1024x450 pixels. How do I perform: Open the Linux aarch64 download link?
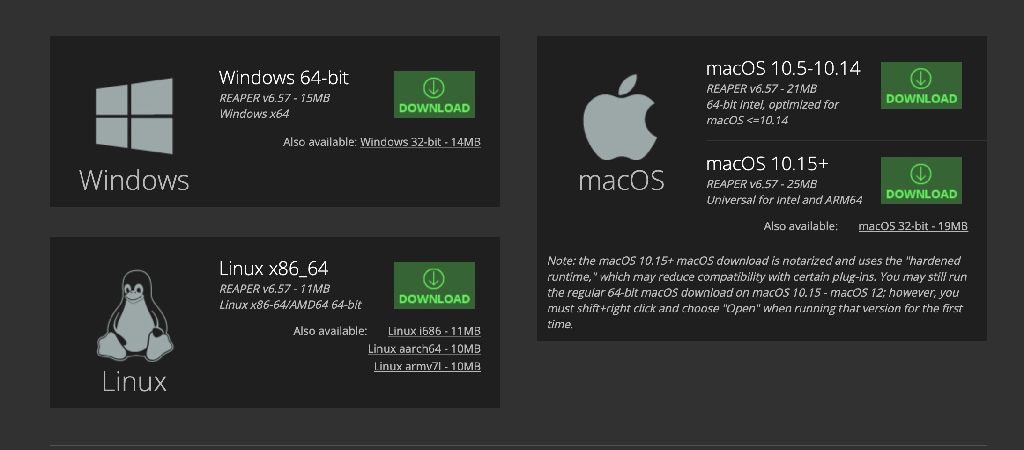coord(424,349)
